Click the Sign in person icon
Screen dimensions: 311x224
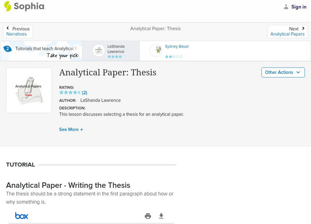pos(287,7)
